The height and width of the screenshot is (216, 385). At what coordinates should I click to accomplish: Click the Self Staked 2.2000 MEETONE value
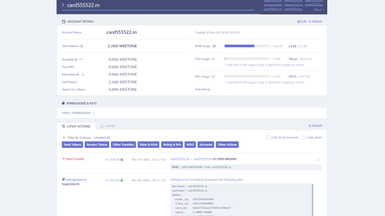[x=123, y=82]
